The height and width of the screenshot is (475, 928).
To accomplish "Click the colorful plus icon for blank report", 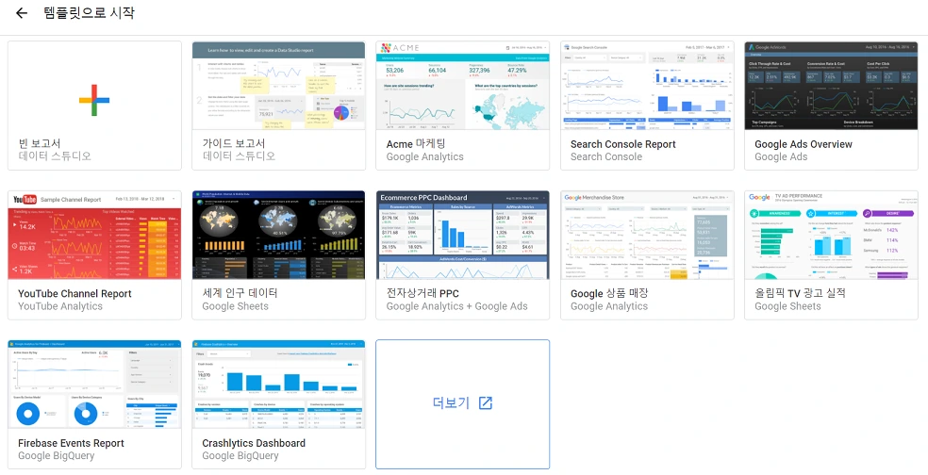I will [94, 100].
